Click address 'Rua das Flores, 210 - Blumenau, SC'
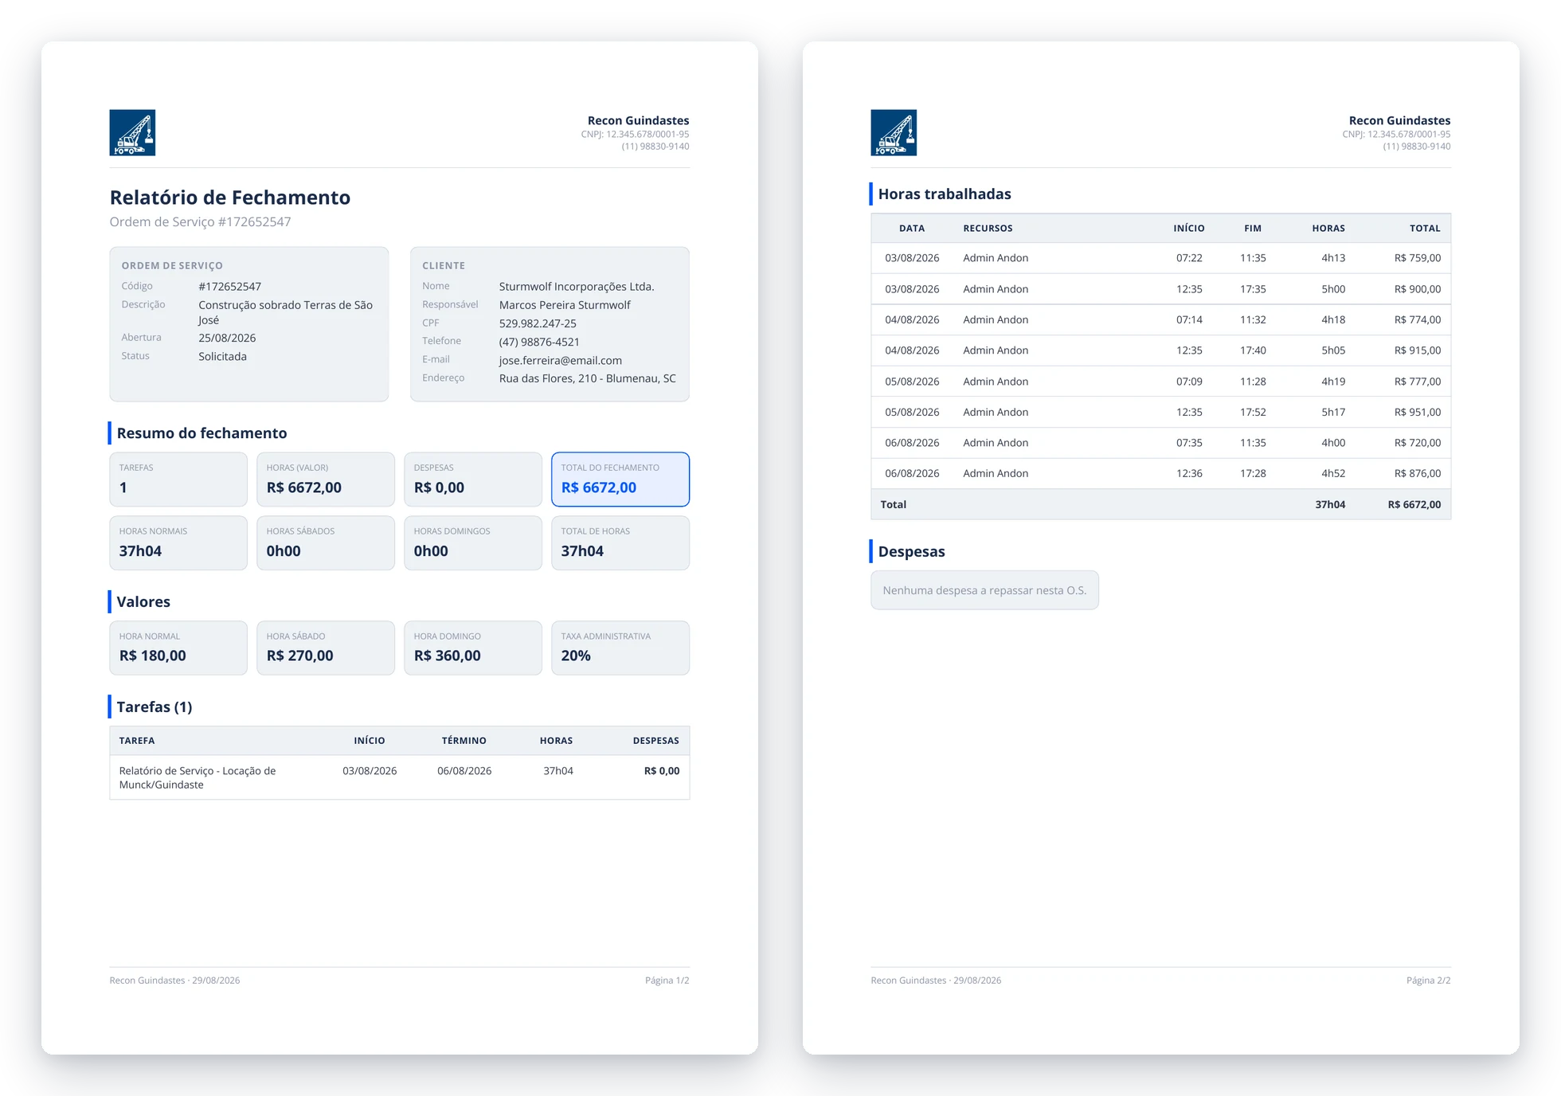Screen dimensions: 1561x1096 (x=587, y=378)
